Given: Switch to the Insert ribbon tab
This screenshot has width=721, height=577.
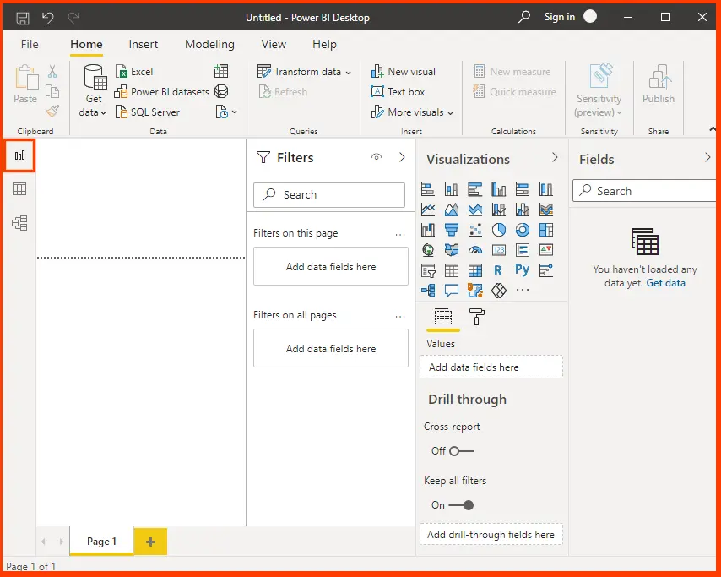Looking at the screenshot, I should [143, 44].
